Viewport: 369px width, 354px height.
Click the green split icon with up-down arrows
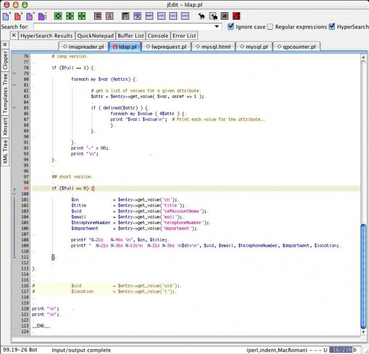[70, 16]
